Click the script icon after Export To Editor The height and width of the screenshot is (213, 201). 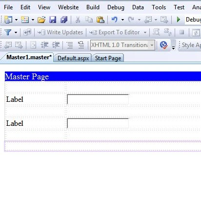[x=156, y=32]
